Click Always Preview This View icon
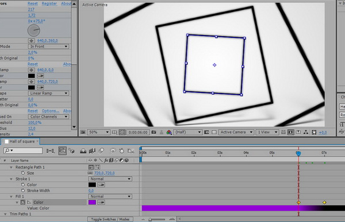The width and height of the screenshot is (345, 222). click(x=83, y=132)
